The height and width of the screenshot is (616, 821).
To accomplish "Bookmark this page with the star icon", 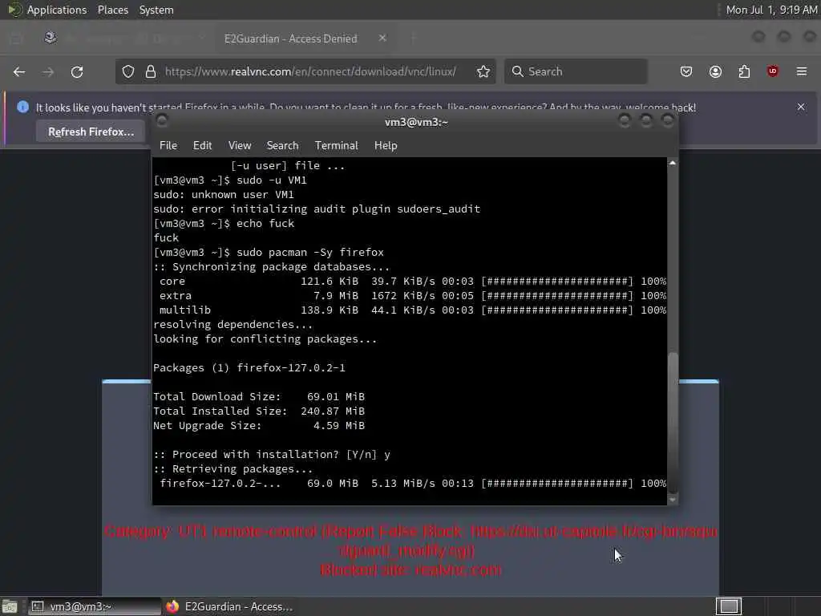I will (483, 71).
